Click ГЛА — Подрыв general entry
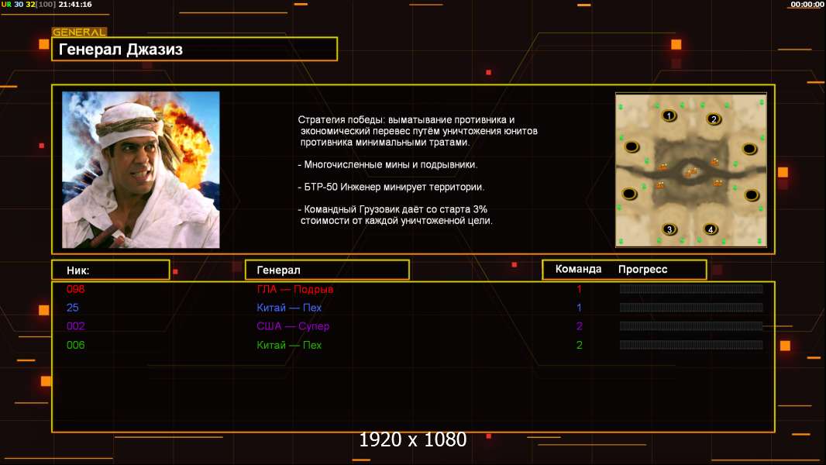The height and width of the screenshot is (465, 826). (295, 289)
